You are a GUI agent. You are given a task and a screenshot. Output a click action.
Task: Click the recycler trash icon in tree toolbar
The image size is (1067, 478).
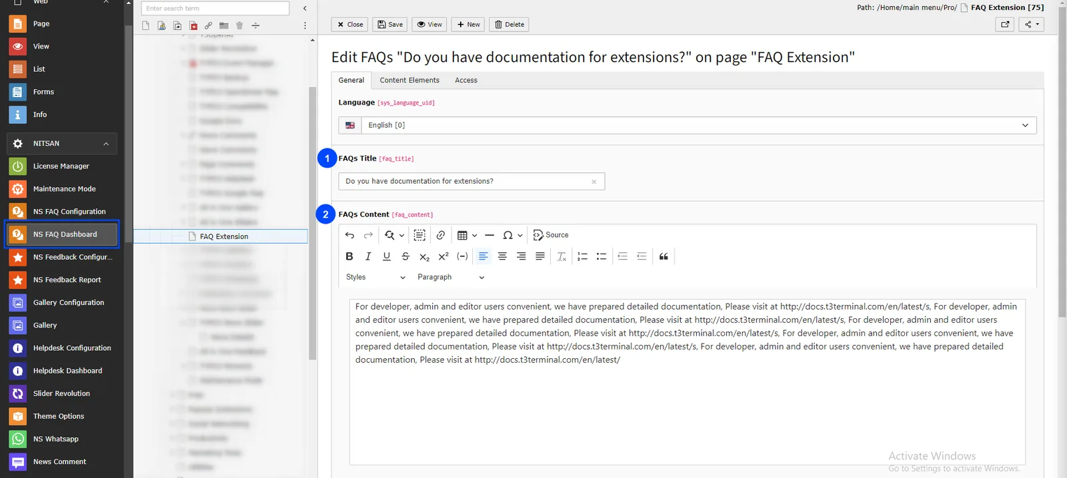[239, 26]
